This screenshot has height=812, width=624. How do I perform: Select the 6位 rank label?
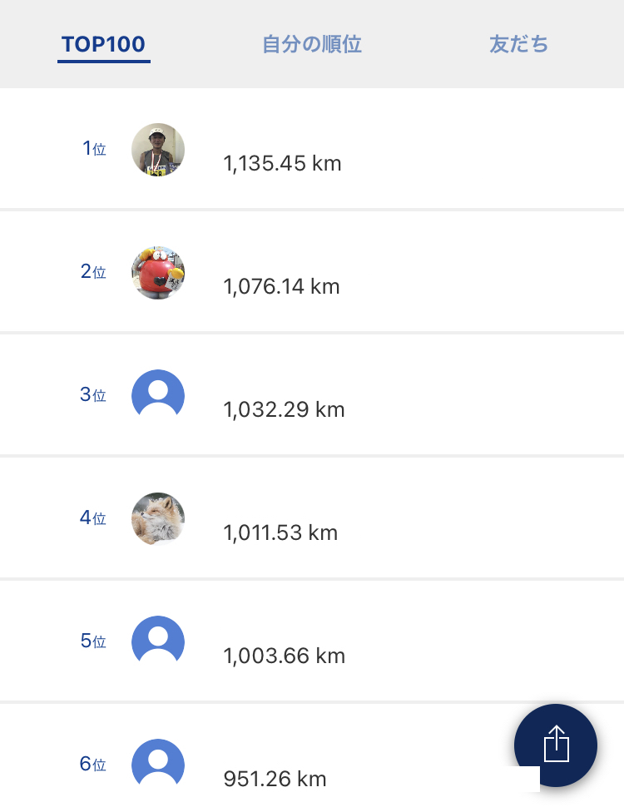pyautogui.click(x=92, y=764)
